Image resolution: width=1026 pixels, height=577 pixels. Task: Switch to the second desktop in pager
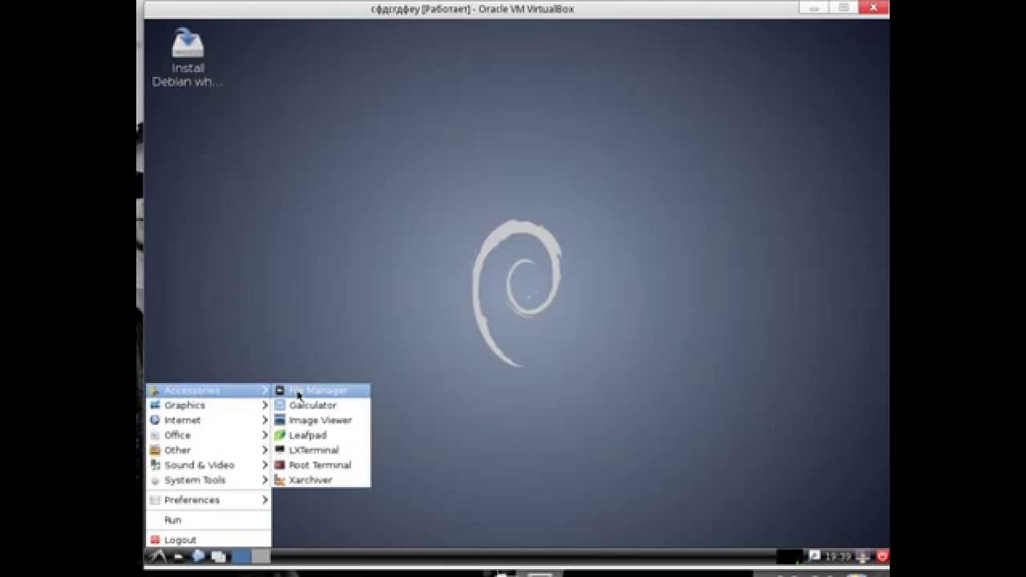click(x=261, y=556)
